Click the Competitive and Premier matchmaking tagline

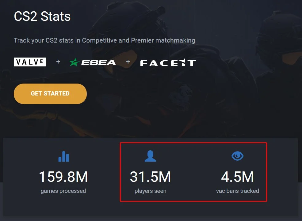104,40
